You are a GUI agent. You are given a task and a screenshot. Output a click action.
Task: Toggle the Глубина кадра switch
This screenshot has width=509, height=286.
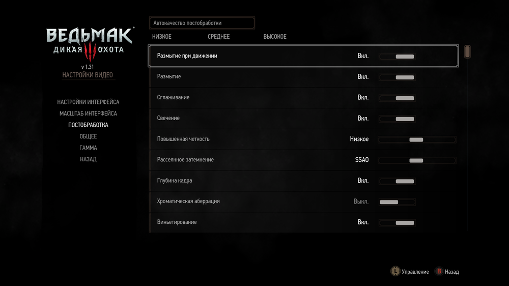coord(397,181)
